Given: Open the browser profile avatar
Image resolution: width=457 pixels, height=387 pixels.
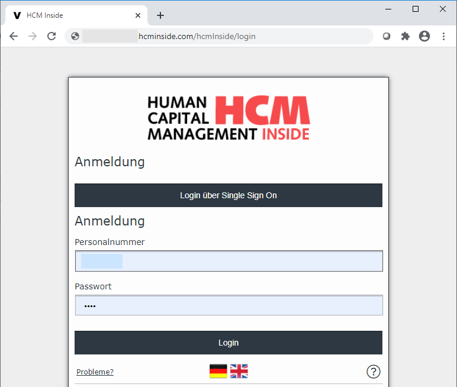Looking at the screenshot, I should pyautogui.click(x=424, y=36).
